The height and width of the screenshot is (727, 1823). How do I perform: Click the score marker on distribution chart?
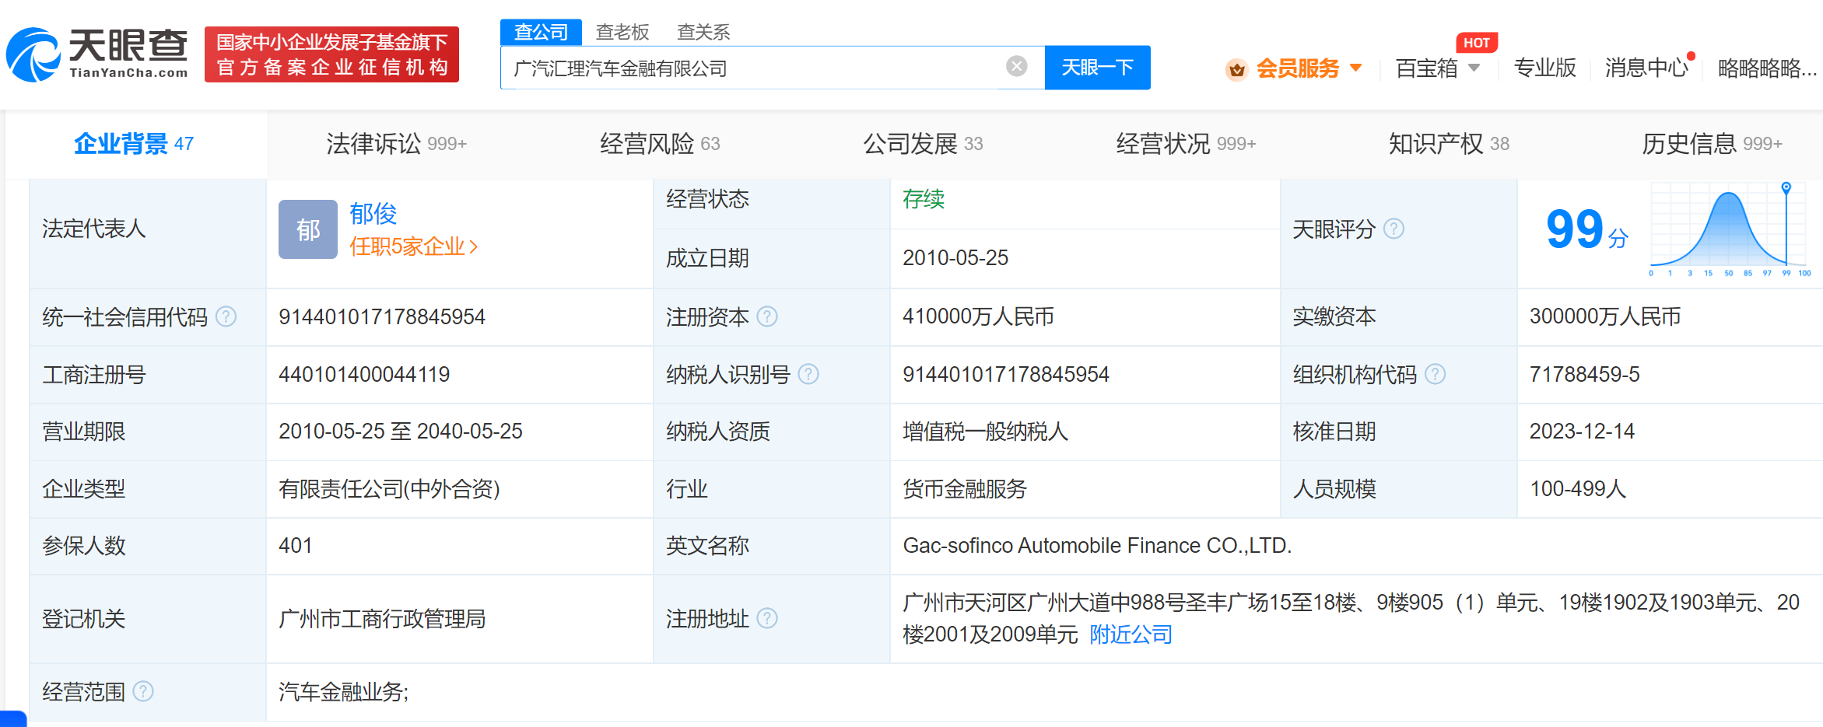(x=1786, y=187)
